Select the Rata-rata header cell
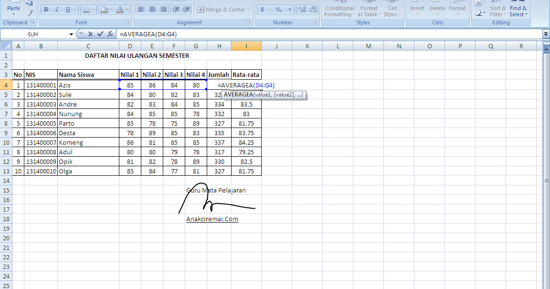This screenshot has height=289, width=550. pyautogui.click(x=246, y=75)
